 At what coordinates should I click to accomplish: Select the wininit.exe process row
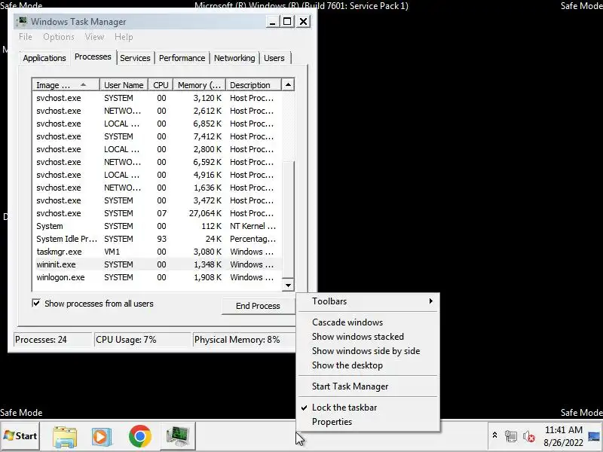coord(157,264)
